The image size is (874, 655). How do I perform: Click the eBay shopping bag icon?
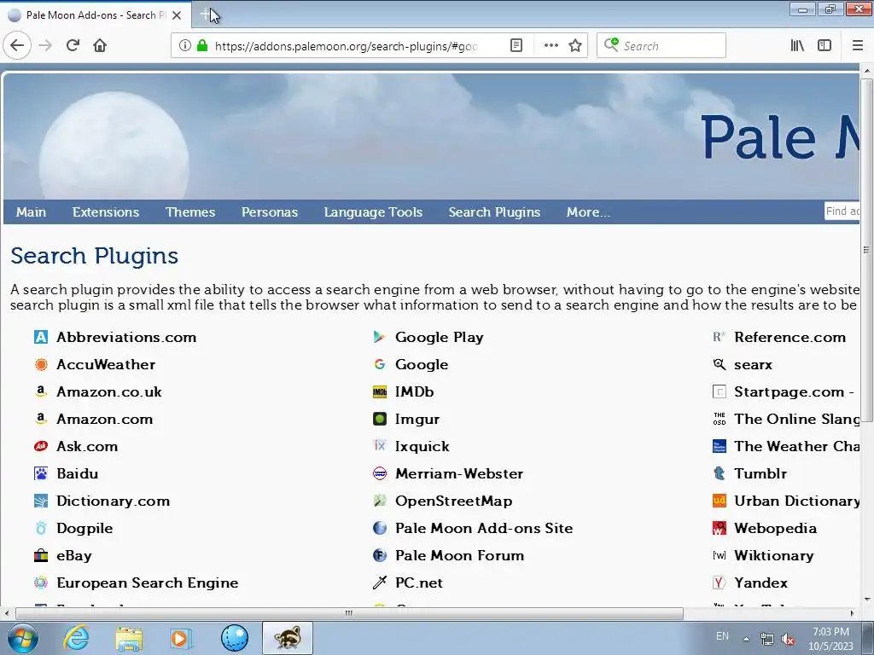pyautogui.click(x=41, y=555)
